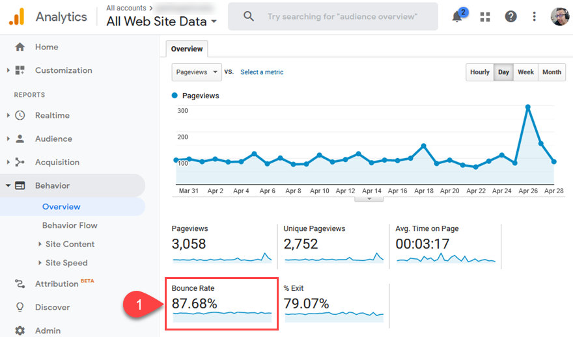Open All Web Site Data account selector
Image resolution: width=573 pixels, height=337 pixels.
[161, 21]
